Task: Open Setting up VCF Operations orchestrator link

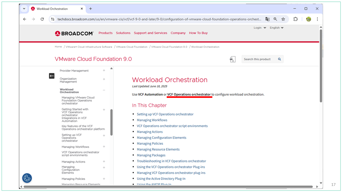Action: pos(165,114)
